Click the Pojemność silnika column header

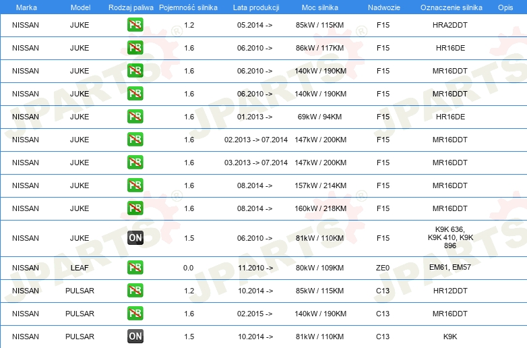click(188, 7)
